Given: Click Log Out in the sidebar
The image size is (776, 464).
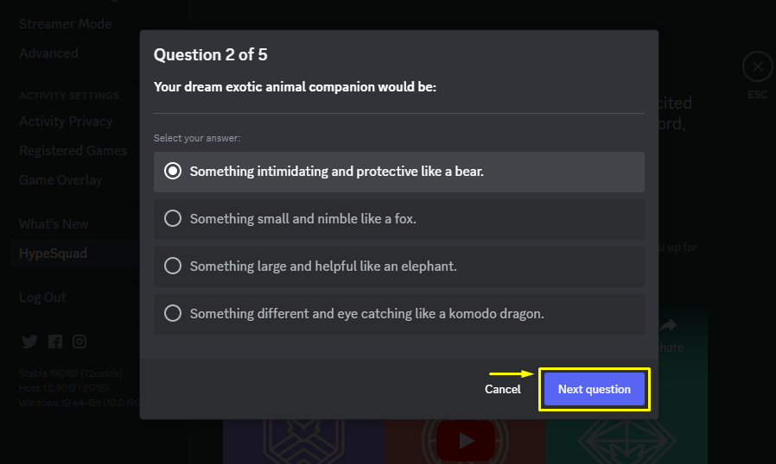Looking at the screenshot, I should tap(42, 297).
